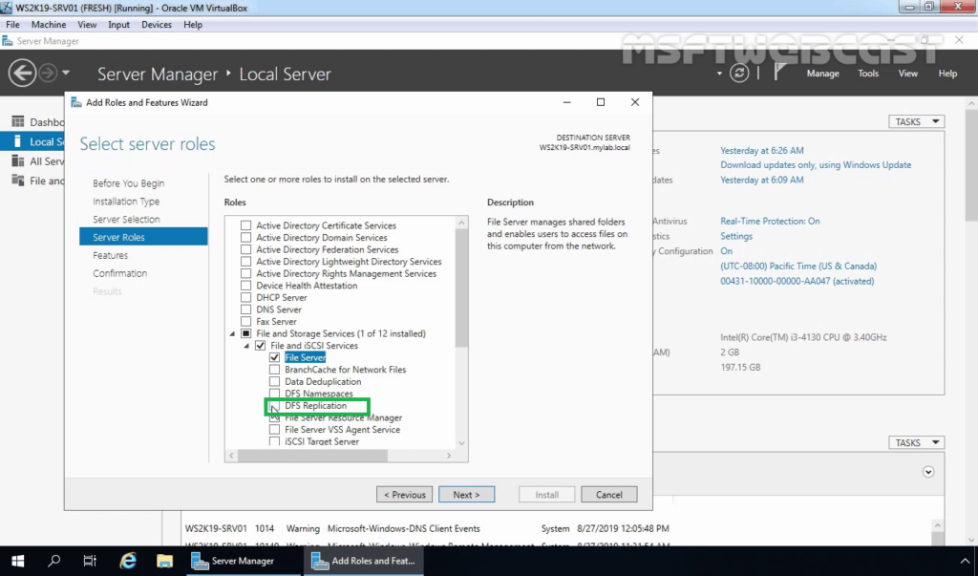The height and width of the screenshot is (576, 978).
Task: Open the notifications flag in Server Manager
Action: tap(779, 73)
